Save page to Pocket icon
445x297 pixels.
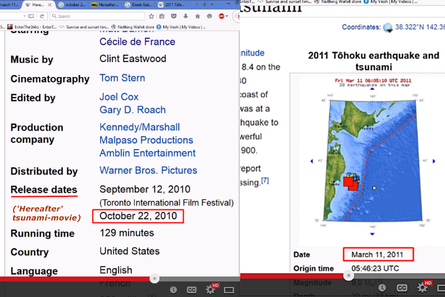click(174, 16)
